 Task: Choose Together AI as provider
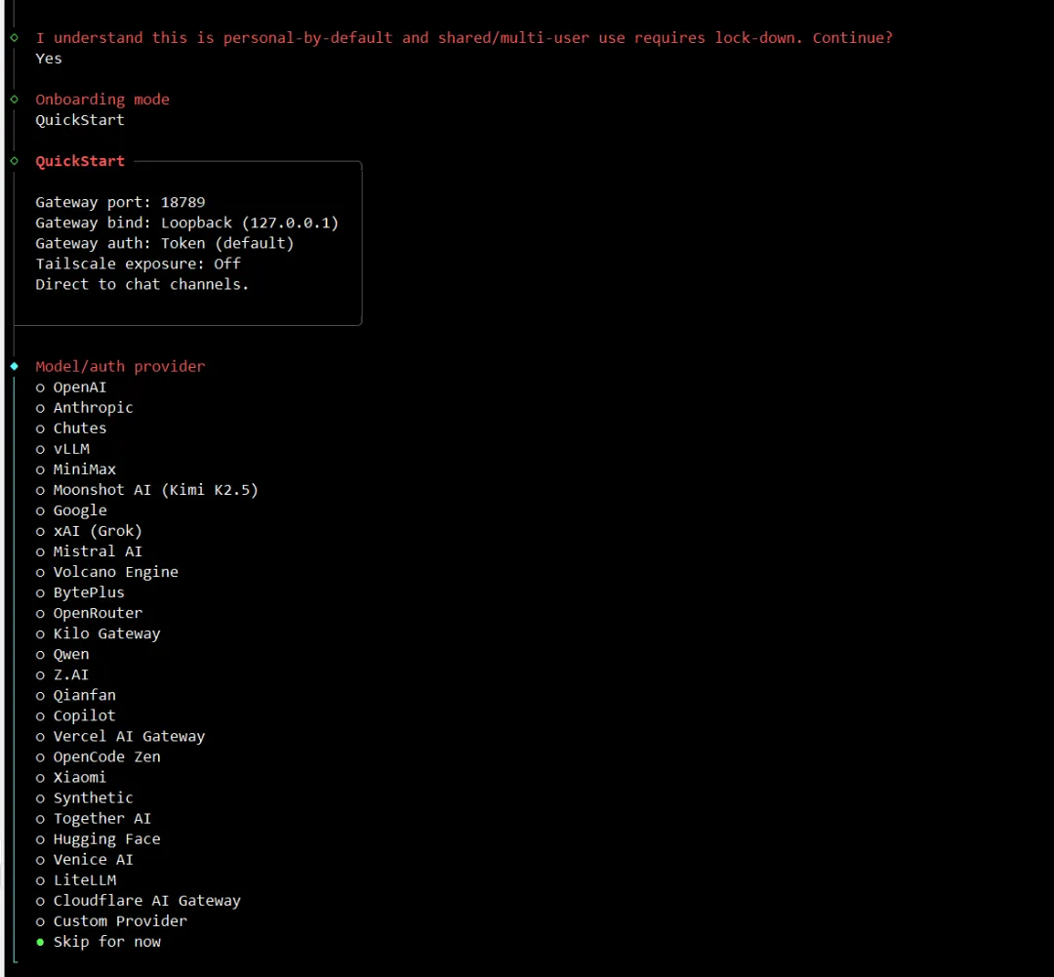(x=94, y=818)
